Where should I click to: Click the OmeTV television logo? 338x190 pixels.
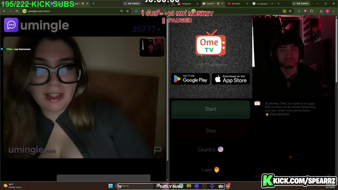point(211,43)
